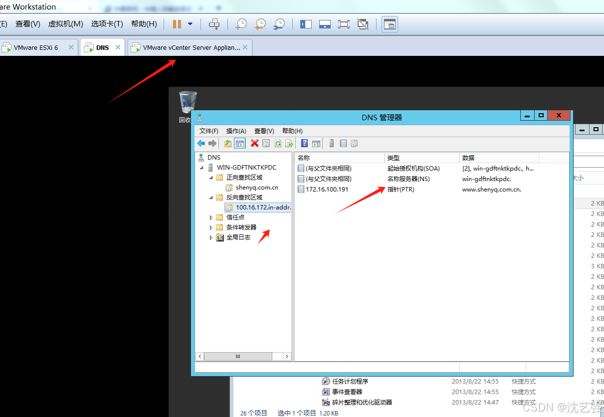604x417 pixels.
Task: Open the dropdown arrow beside the pause button
Action: point(190,24)
